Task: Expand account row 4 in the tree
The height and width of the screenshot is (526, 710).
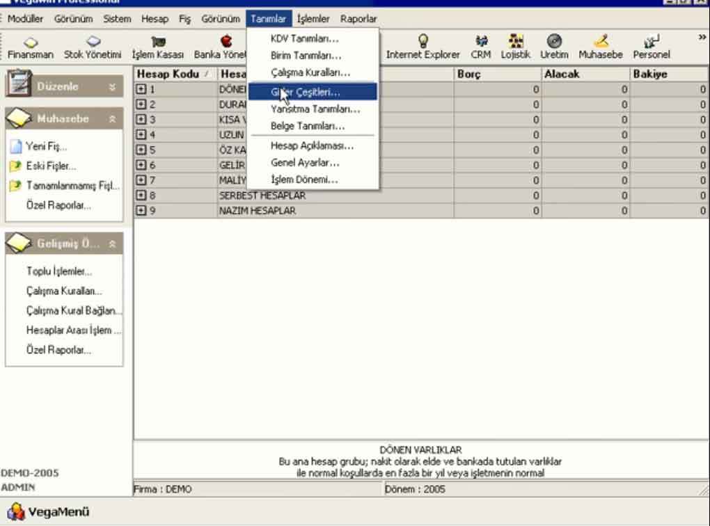Action: click(141, 134)
